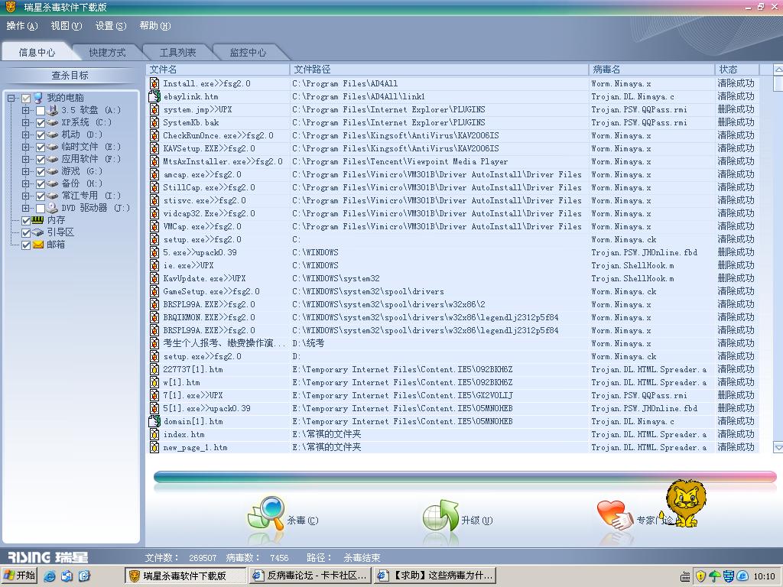Uncheck the XP系统 (C:) drive checkbox
This screenshot has height=587, width=783.
pos(41,123)
